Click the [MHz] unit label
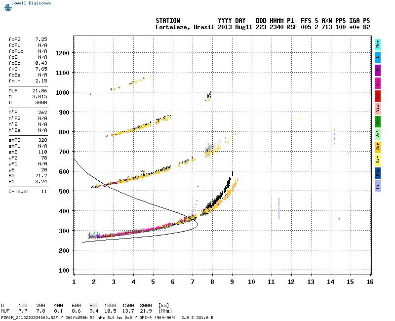 165,311
